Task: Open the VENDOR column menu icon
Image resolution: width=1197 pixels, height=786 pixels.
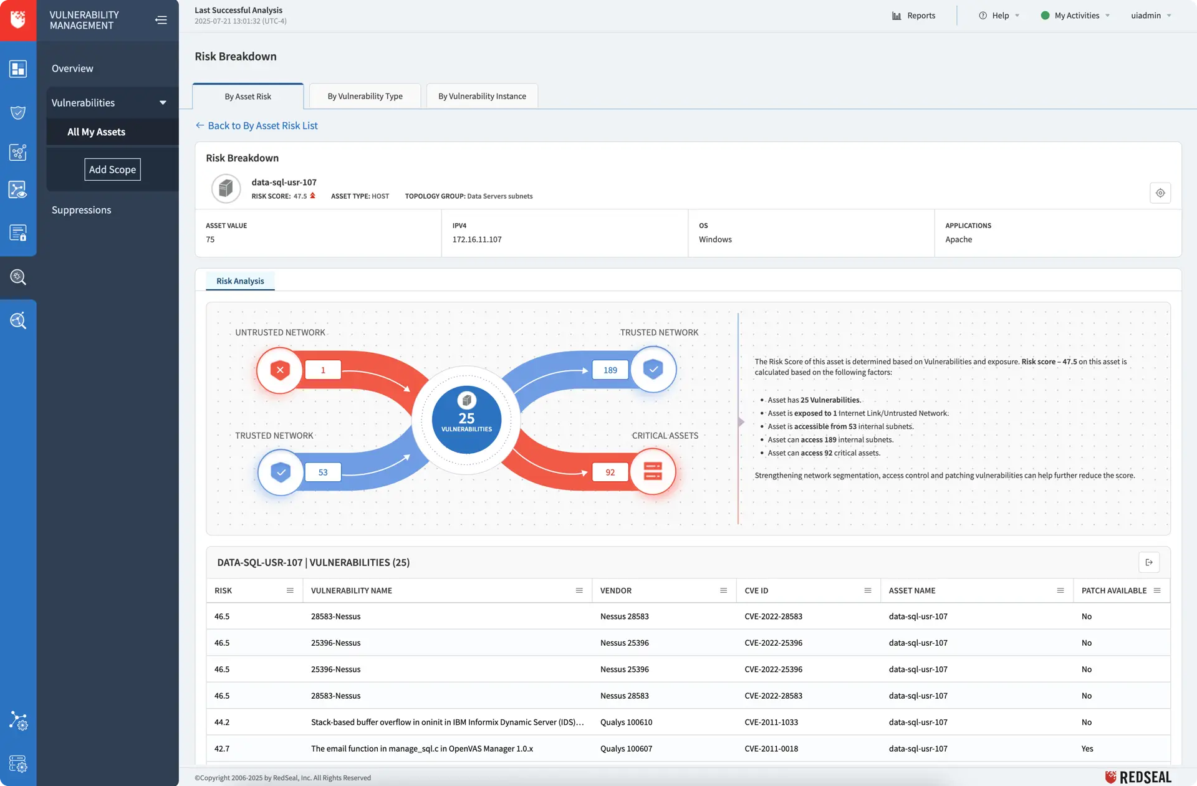Action: (723, 590)
